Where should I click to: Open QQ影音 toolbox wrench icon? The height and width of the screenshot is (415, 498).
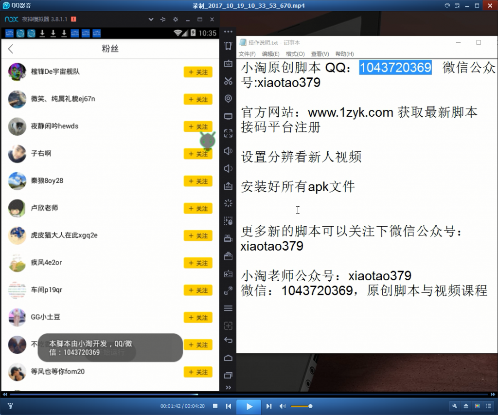click(x=455, y=406)
